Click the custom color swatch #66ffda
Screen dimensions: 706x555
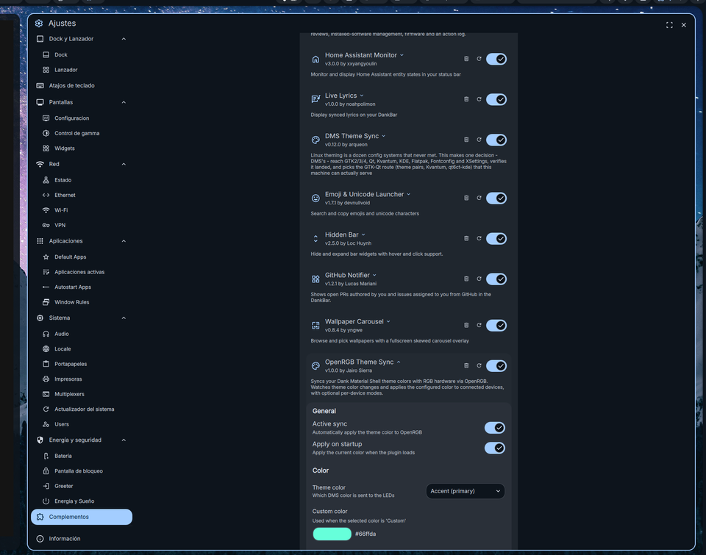[332, 534]
